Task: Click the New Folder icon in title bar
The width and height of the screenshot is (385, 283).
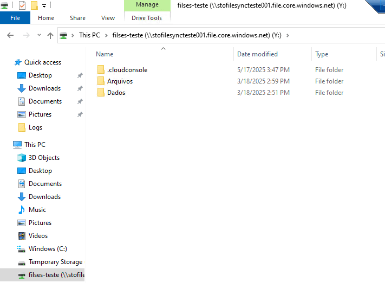Action: pos(34,6)
